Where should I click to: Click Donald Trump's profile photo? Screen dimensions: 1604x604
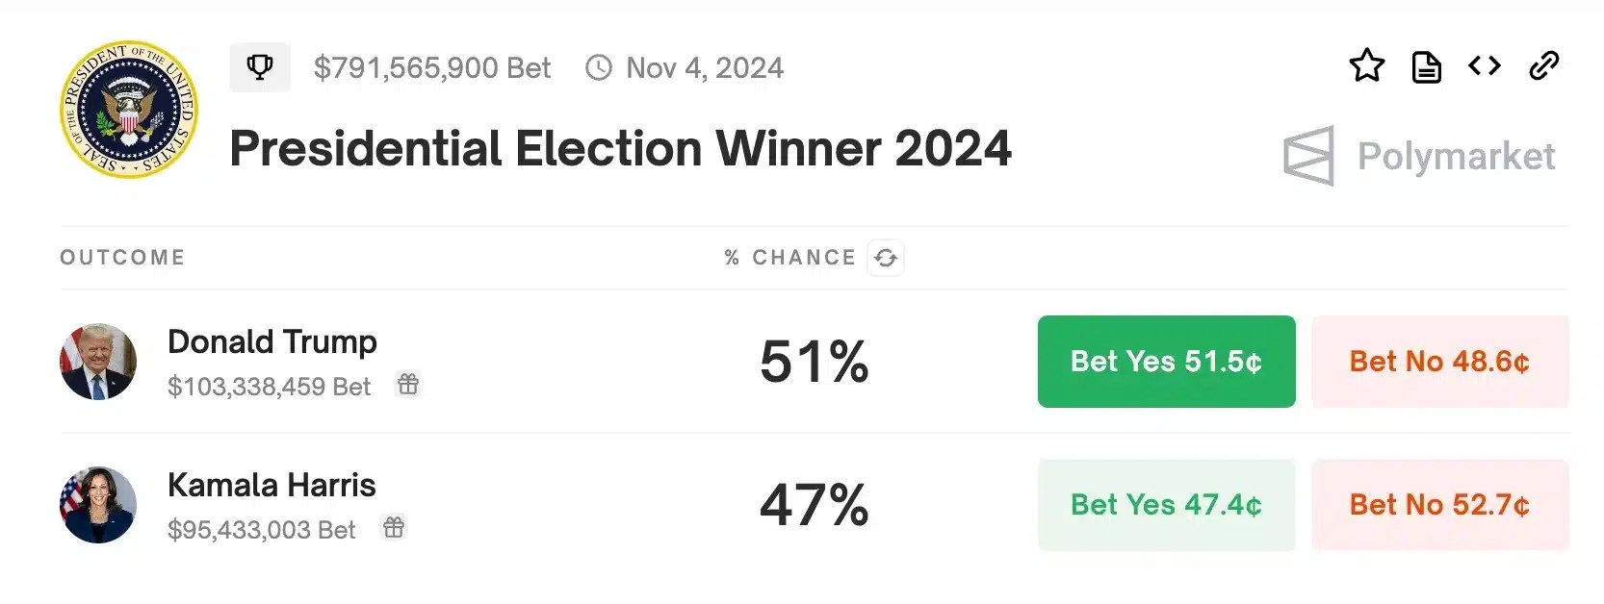pyautogui.click(x=98, y=362)
